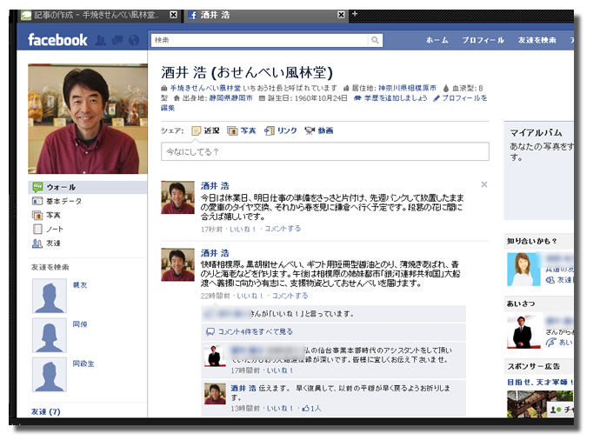This screenshot has width=600, height=447.
Task: Open sponsored ad 目指せ、天才軍師！
Action: [539, 382]
